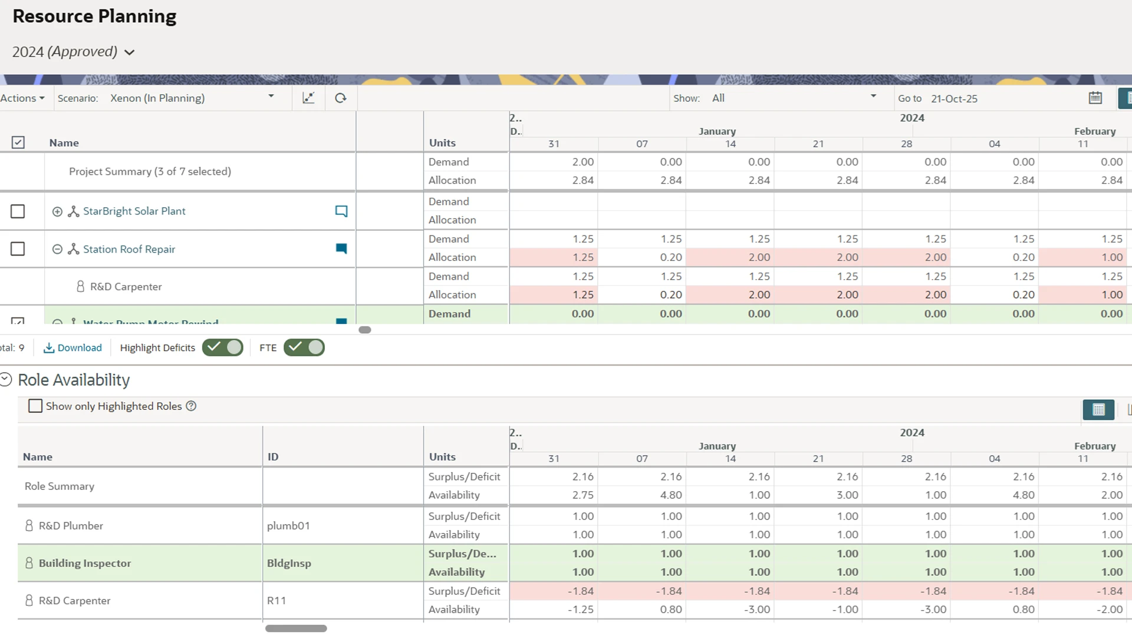Collapse the Station Roof Repair project
1132x636 pixels.
(x=57, y=249)
